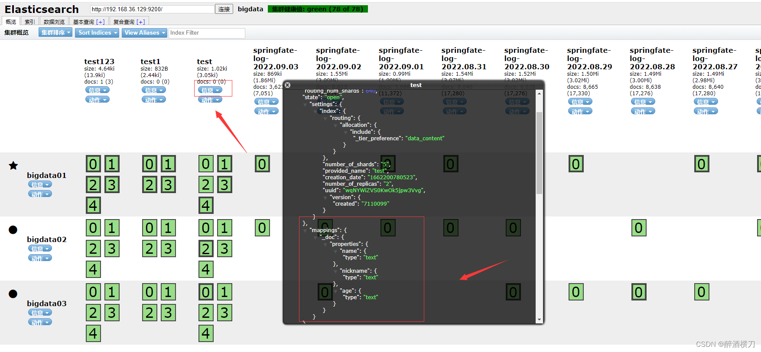The image size is (761, 352).
Task: Select shard 4 of test123 on bigdata01
Action: pos(93,205)
